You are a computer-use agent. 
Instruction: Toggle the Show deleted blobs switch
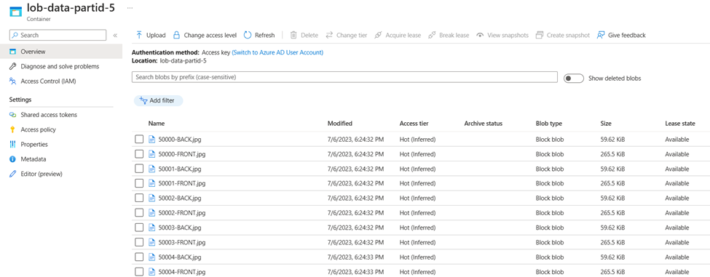[x=574, y=79]
